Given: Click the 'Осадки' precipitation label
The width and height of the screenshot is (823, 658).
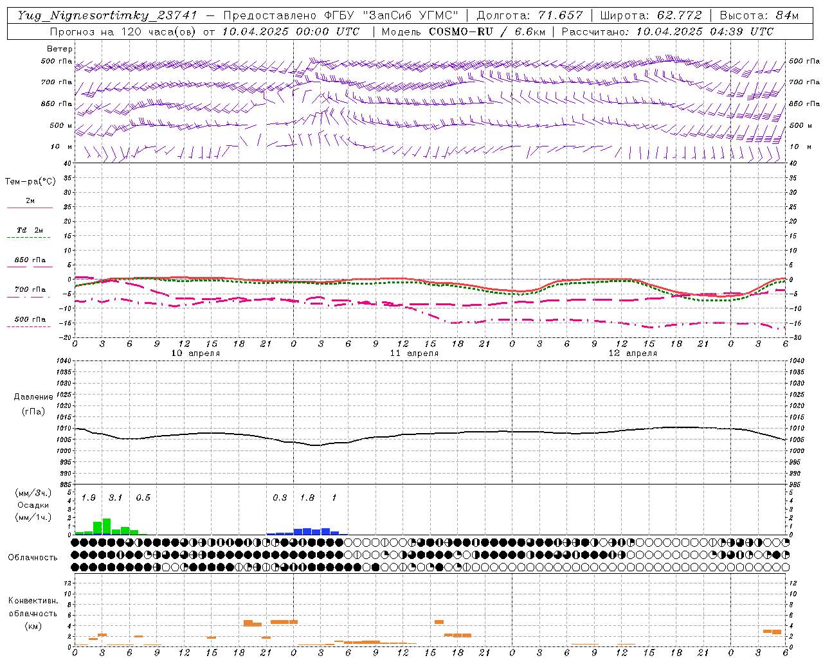Looking at the screenshot, I should pyautogui.click(x=33, y=505).
